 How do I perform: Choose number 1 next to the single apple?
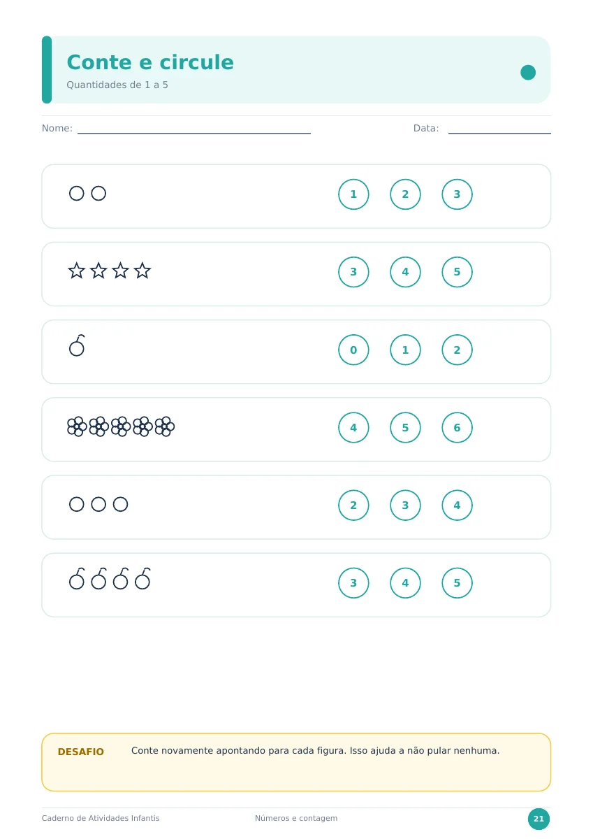(x=405, y=350)
